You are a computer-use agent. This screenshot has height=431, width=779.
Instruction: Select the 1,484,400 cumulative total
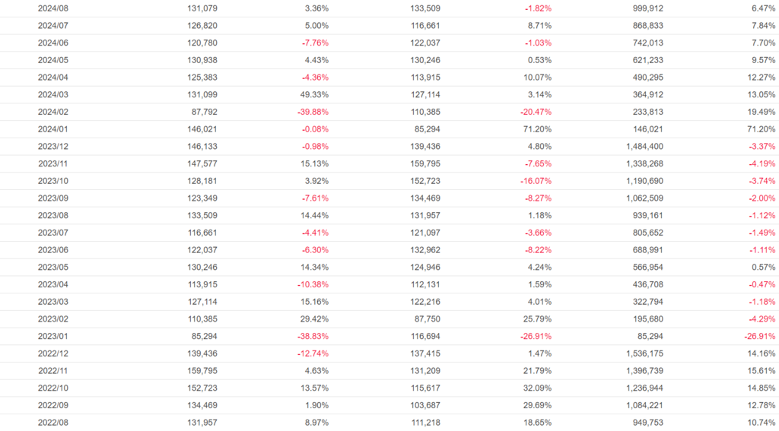tap(644, 146)
